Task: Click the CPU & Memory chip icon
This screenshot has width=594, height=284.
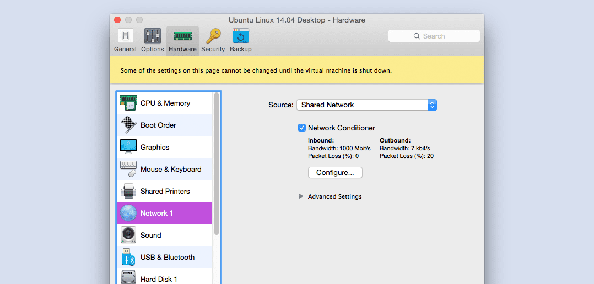Action: (128, 103)
